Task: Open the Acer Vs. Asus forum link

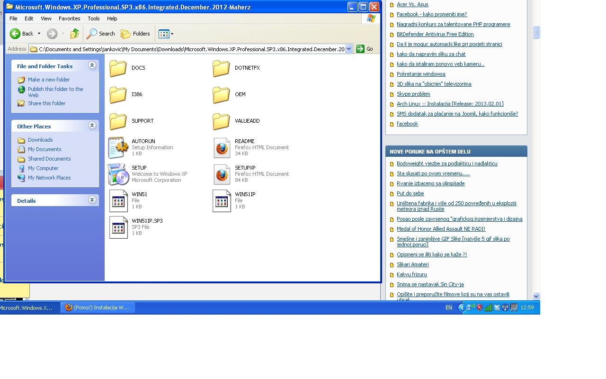Action: point(412,4)
